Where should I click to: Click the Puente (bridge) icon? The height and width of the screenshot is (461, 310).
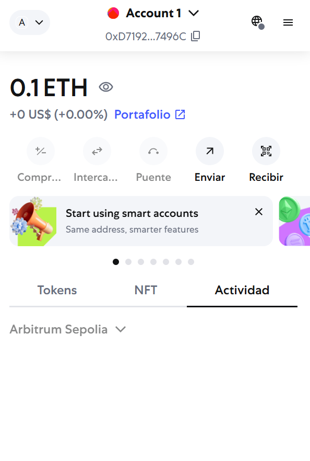point(153,151)
